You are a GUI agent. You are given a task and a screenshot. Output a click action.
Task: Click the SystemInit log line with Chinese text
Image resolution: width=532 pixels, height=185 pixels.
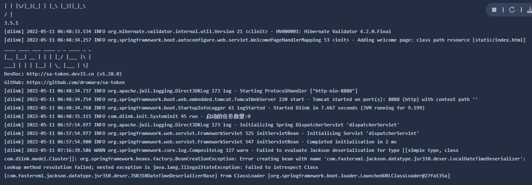pos(127,116)
